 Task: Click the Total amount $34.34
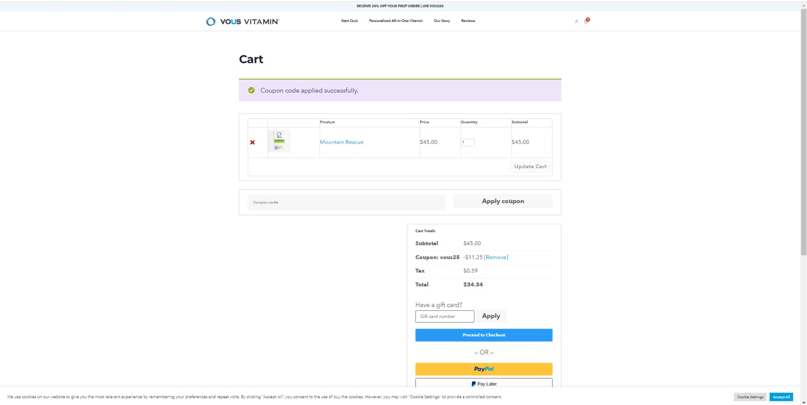click(x=473, y=285)
